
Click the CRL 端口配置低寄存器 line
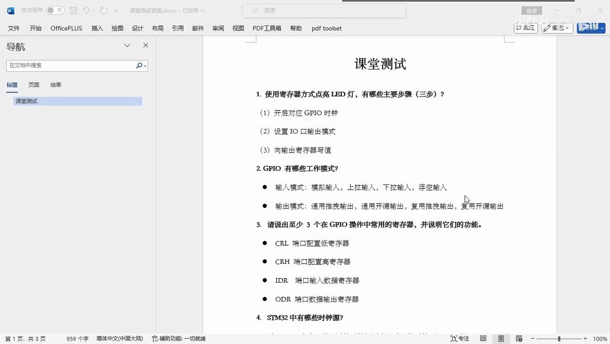312,243
